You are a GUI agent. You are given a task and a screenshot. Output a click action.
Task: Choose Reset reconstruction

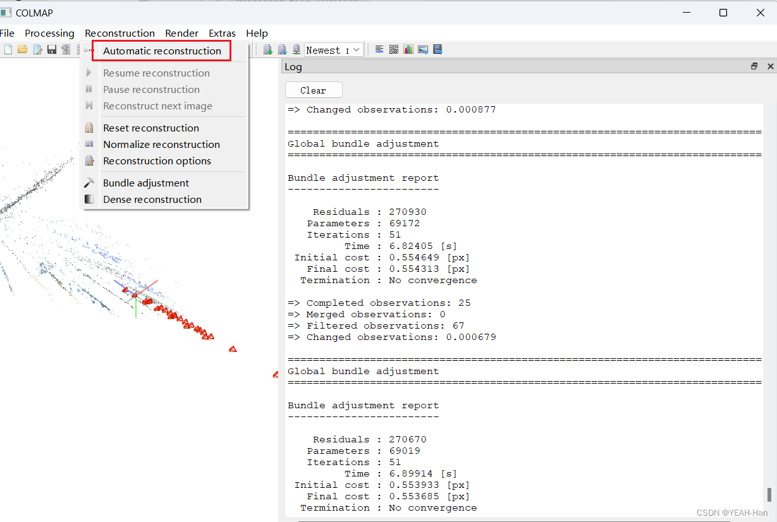coord(164,128)
